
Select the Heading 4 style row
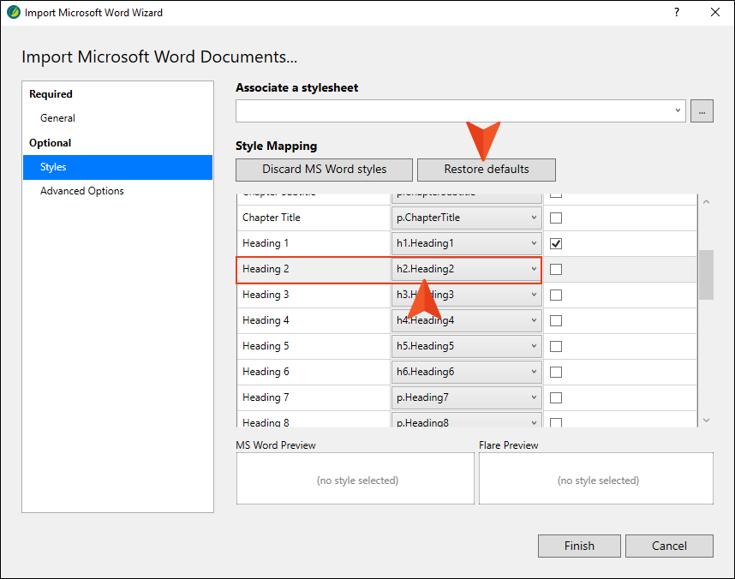pos(314,320)
